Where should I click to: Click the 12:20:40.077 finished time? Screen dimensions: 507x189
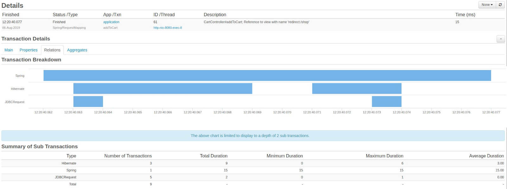(x=12, y=22)
